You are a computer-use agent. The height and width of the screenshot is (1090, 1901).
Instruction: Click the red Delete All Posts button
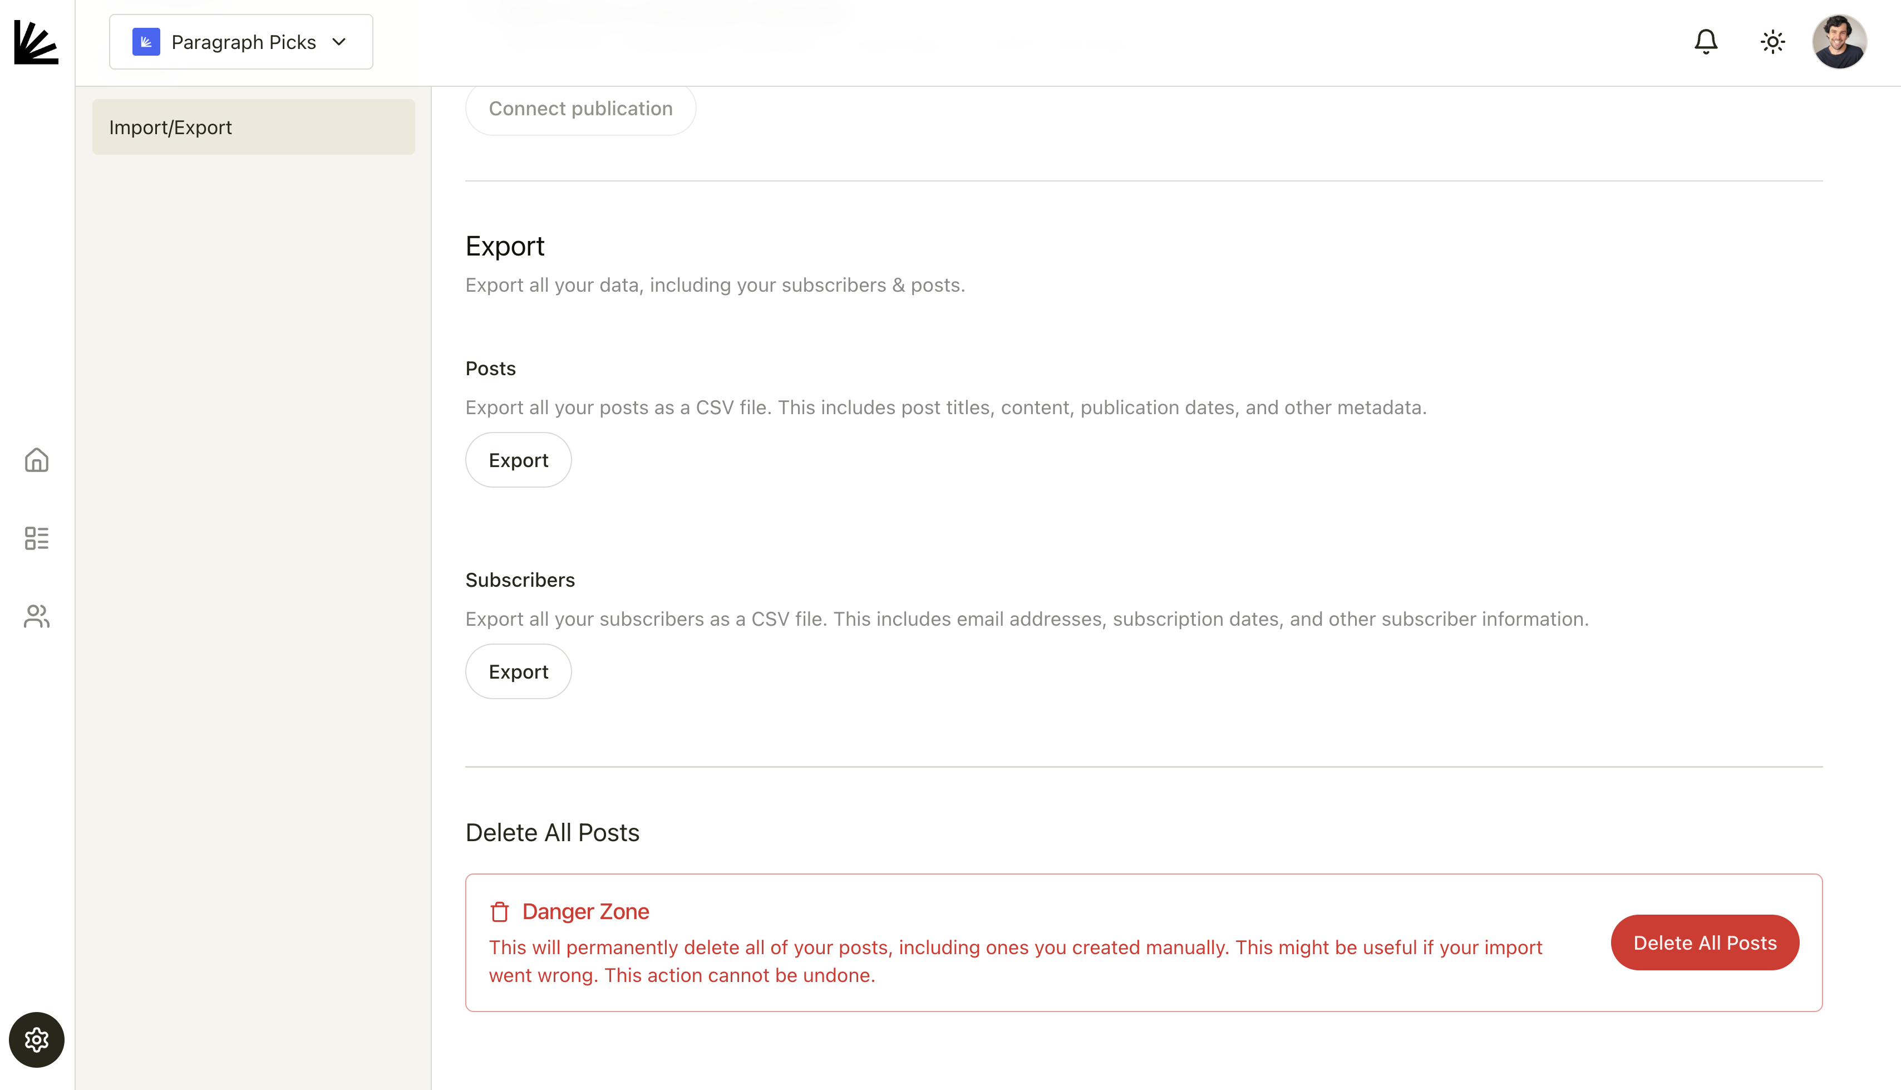(x=1704, y=942)
